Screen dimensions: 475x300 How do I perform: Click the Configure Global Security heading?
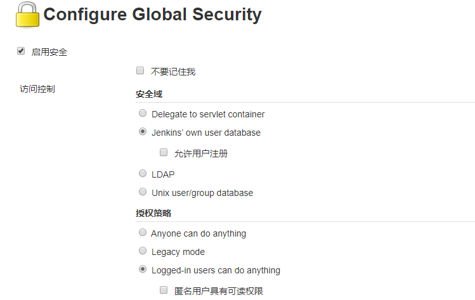tap(152, 15)
